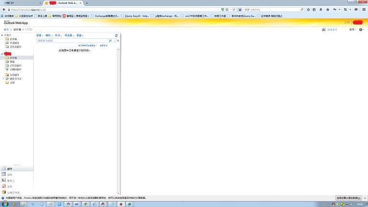Click the refresh icon above the message list
Screen dimensions: 368x207
[116, 35]
